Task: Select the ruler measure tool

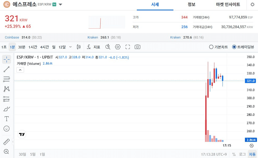Action: click(7, 142)
